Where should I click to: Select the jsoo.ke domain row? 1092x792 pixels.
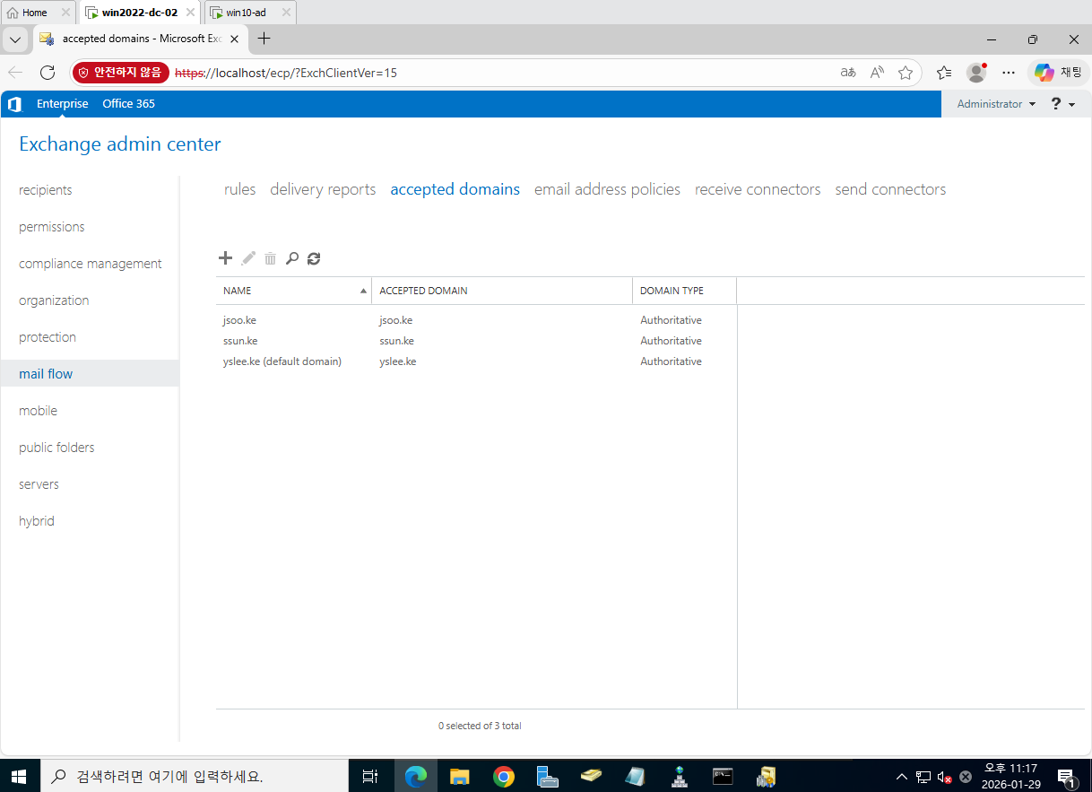click(476, 320)
